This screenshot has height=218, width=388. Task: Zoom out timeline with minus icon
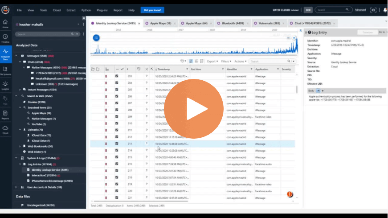click(x=288, y=38)
